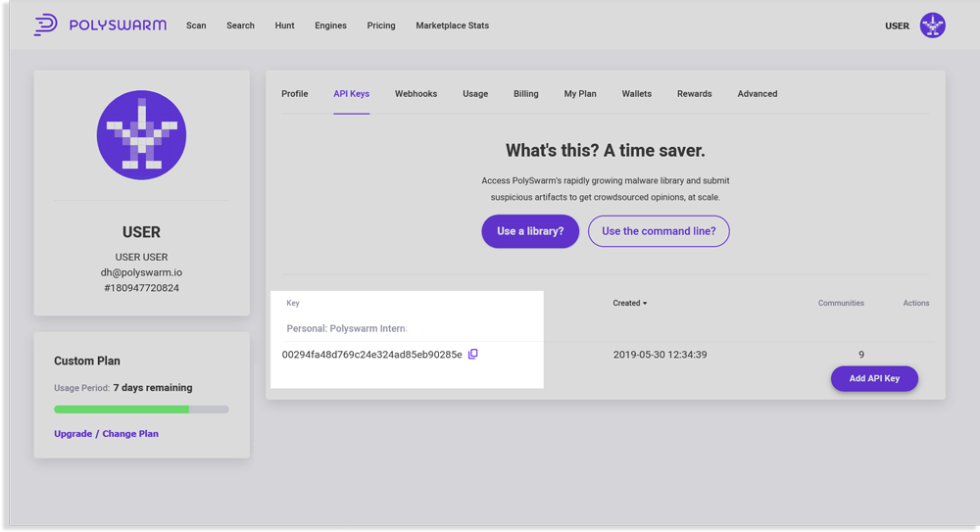The width and height of the screenshot is (980, 532).
Task: Copy the API key with clipboard icon
Action: click(x=473, y=354)
